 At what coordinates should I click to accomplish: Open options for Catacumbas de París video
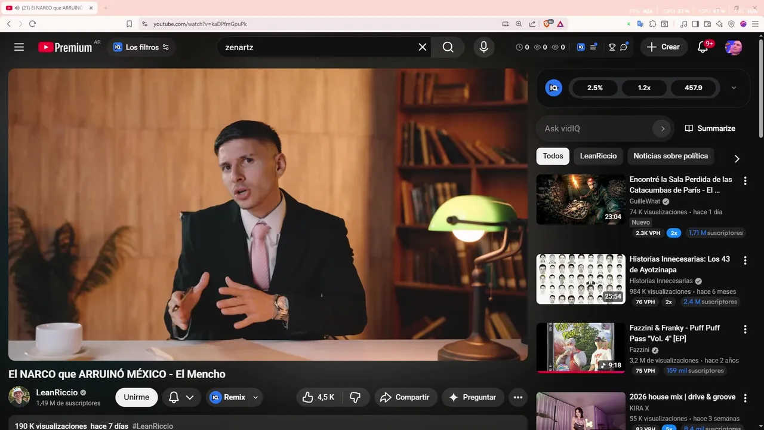click(745, 180)
